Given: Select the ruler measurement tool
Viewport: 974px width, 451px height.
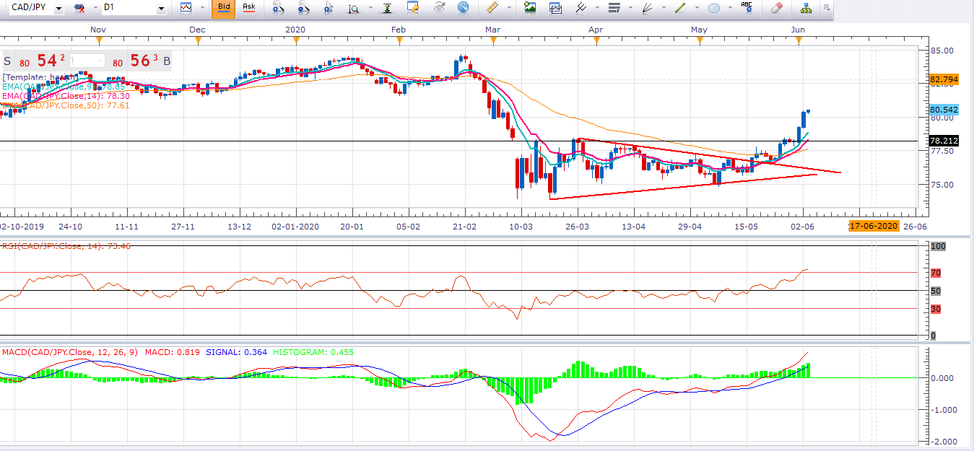Looking at the screenshot, I should [x=494, y=9].
